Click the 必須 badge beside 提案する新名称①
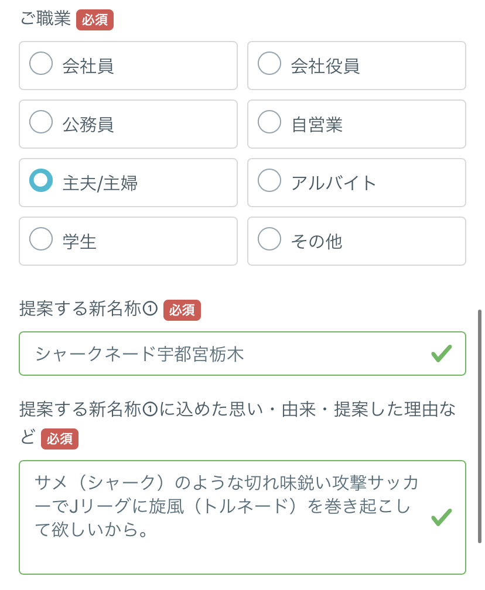Screen dimensions: 485x590 tap(182, 310)
